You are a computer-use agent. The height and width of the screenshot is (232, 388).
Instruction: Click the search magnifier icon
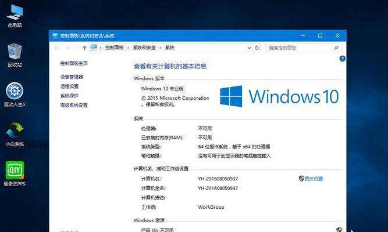point(336,48)
